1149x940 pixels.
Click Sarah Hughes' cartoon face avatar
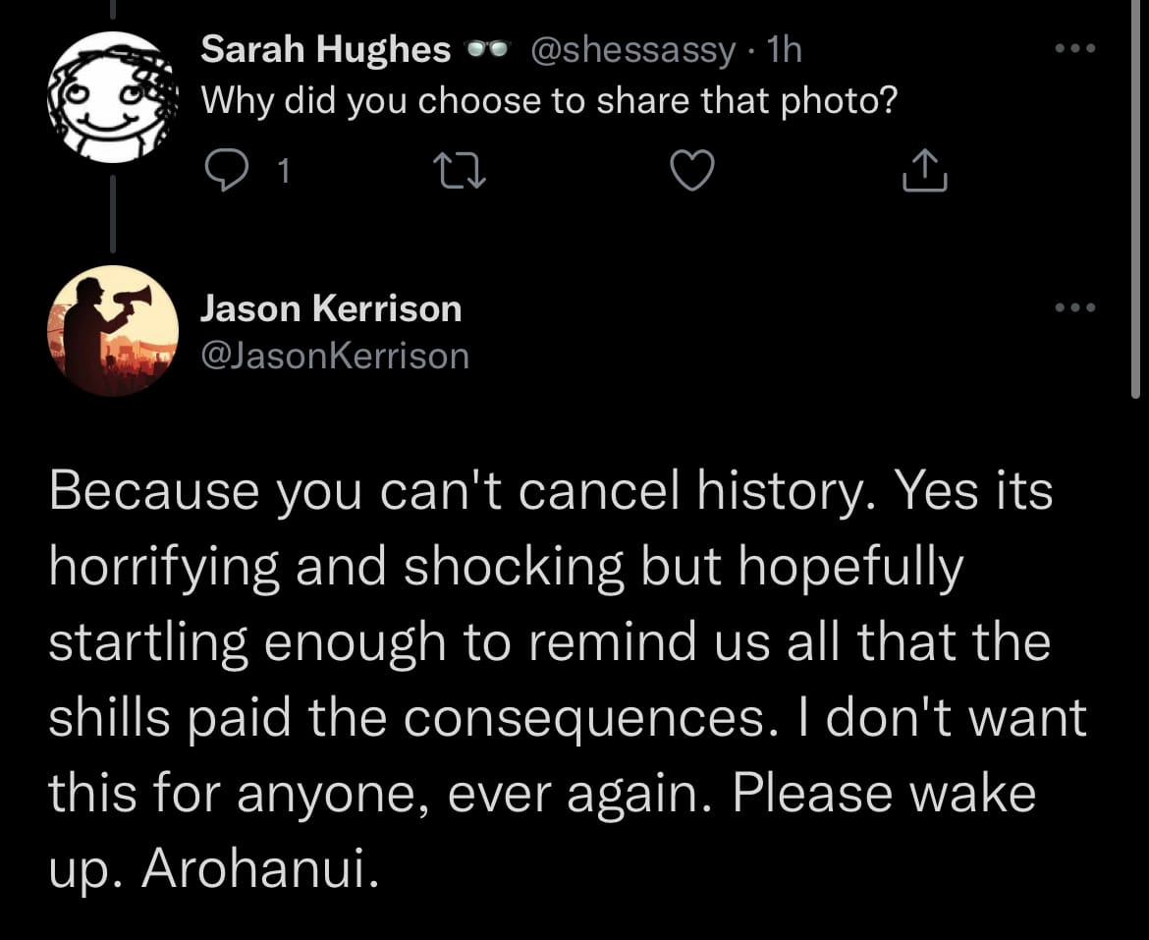click(113, 96)
